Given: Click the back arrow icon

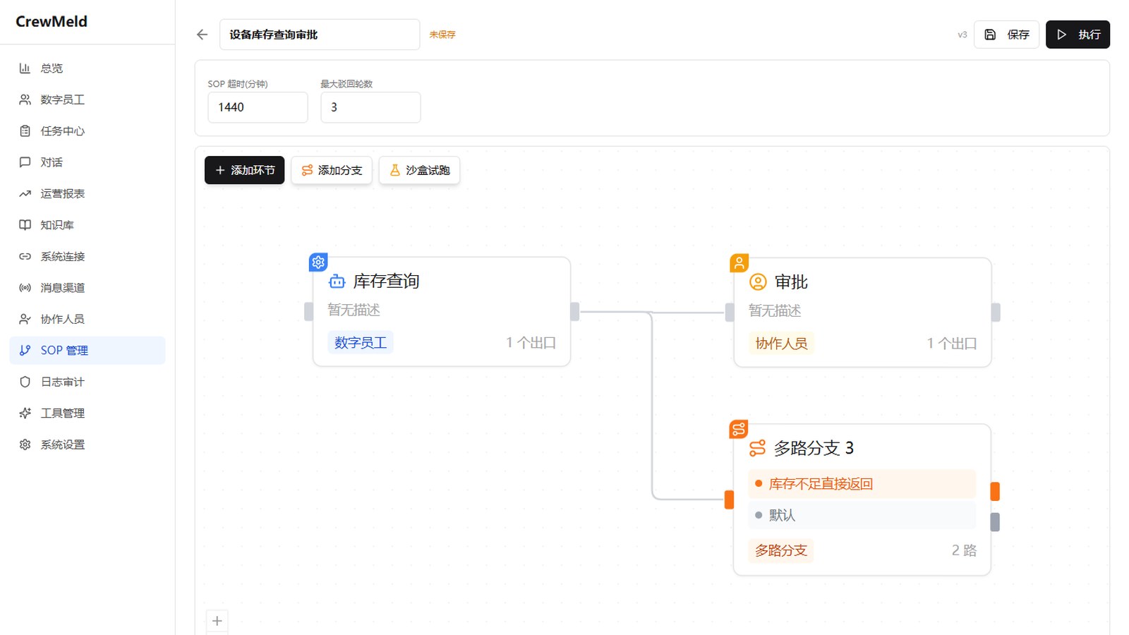Looking at the screenshot, I should pyautogui.click(x=203, y=35).
